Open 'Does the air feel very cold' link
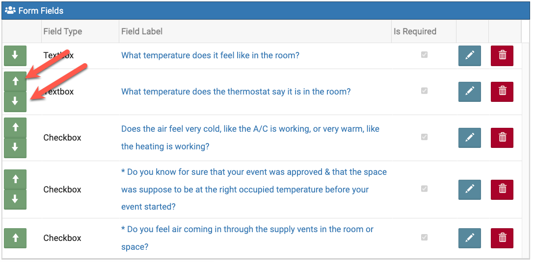The width and height of the screenshot is (535, 262). [x=250, y=138]
